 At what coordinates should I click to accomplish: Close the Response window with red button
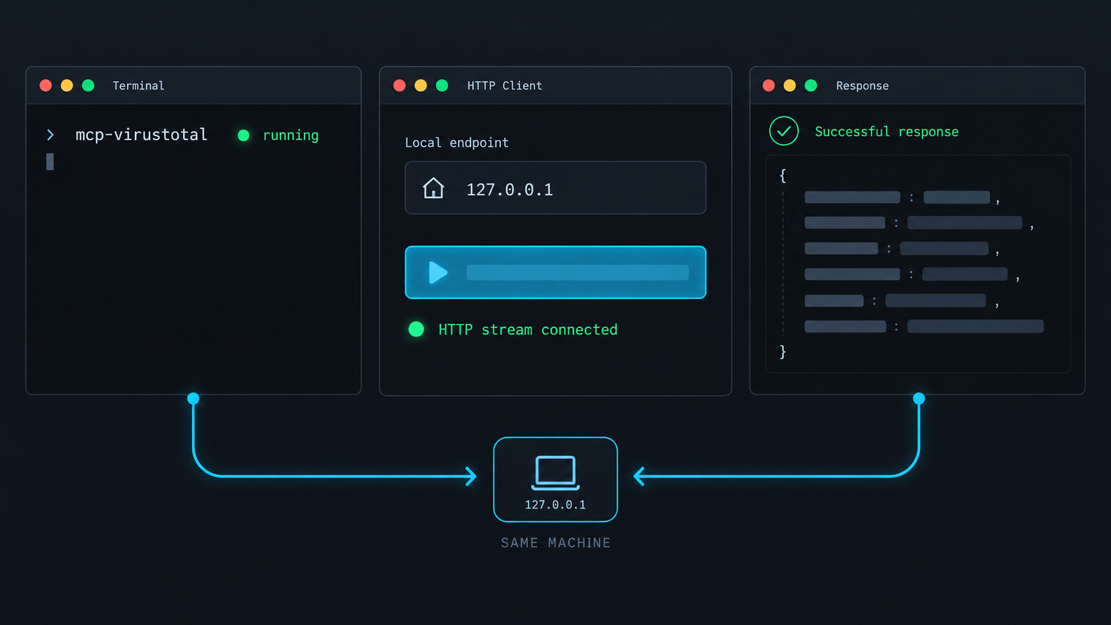point(769,85)
